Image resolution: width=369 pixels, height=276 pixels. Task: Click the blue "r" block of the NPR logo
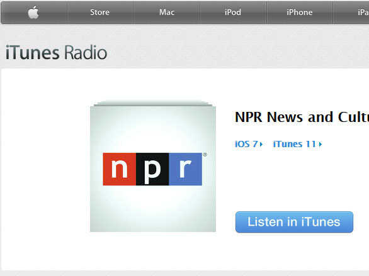pos(185,169)
